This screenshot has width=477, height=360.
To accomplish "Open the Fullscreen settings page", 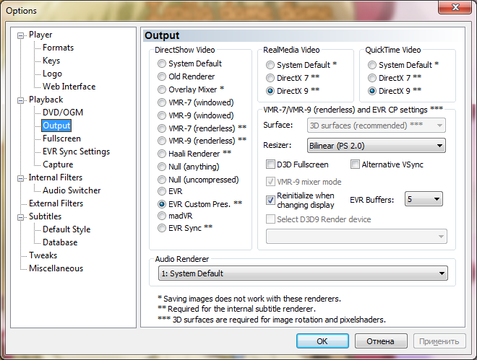I will tap(61, 139).
